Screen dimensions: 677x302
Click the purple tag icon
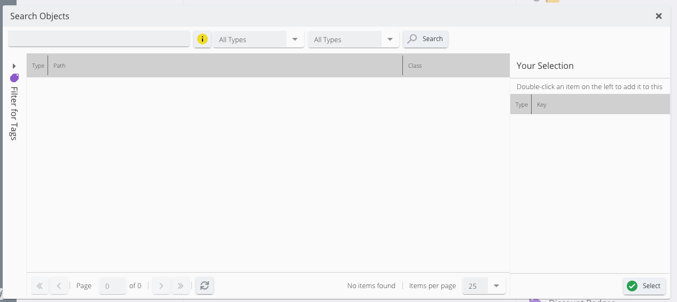click(x=14, y=78)
